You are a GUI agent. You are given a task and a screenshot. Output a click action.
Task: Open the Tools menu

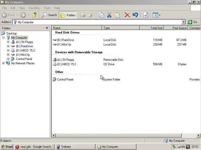click(47, 8)
